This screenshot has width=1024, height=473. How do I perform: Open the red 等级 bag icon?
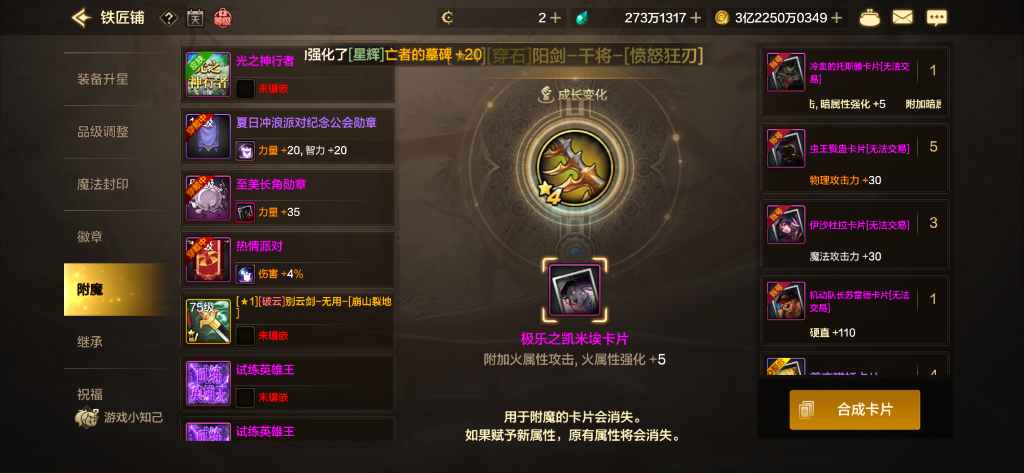pos(222,18)
